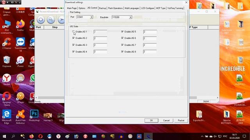Click the taskbar search magnifier
Viewport: 250px width, 140px height.
(x=13, y=136)
